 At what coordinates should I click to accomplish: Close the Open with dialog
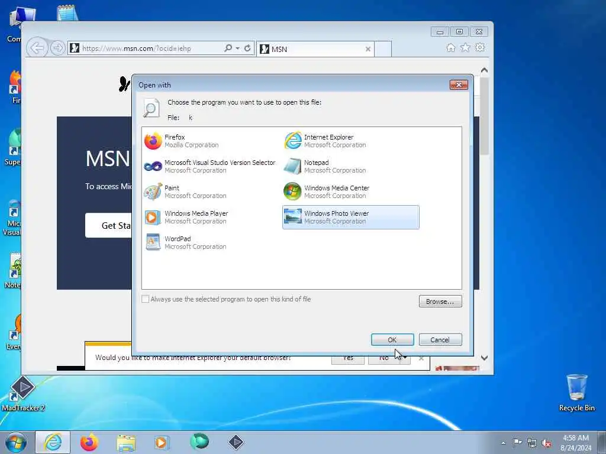(459, 85)
